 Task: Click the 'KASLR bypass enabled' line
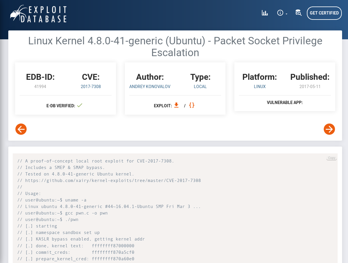pos(81,239)
